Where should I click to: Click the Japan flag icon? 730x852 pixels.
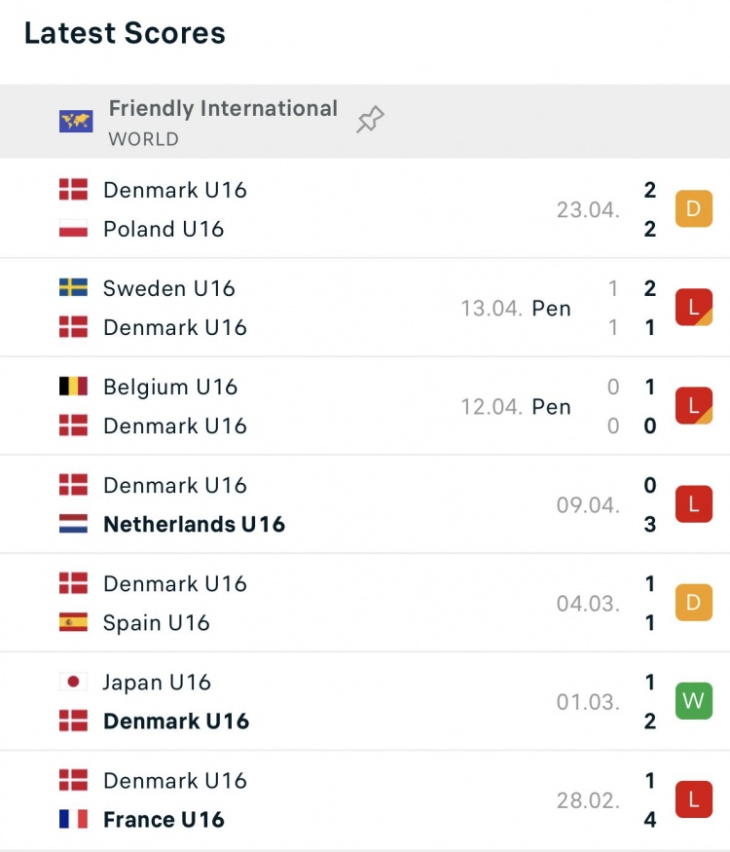(73, 682)
